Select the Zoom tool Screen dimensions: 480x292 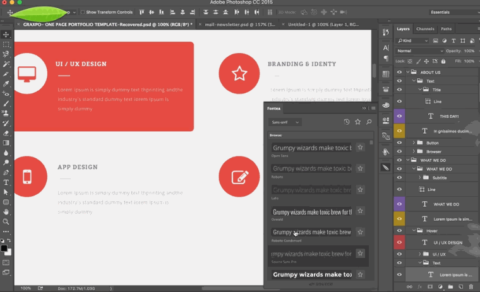point(6,221)
